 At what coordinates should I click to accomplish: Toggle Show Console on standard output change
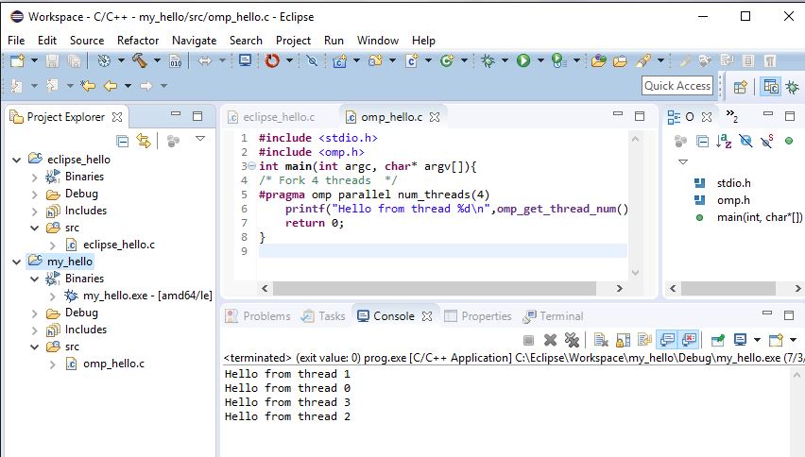(x=667, y=339)
